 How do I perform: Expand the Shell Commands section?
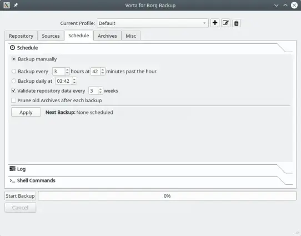coord(150,180)
